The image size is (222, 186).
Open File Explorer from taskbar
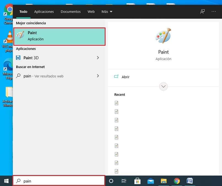tap(164, 181)
